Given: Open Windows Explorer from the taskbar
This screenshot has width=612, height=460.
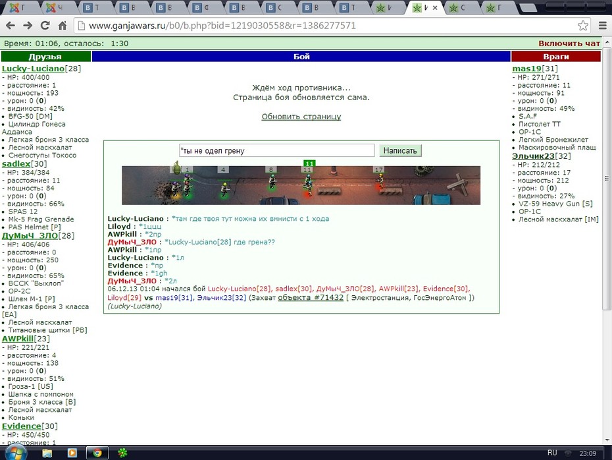Looking at the screenshot, I should click(x=47, y=453).
